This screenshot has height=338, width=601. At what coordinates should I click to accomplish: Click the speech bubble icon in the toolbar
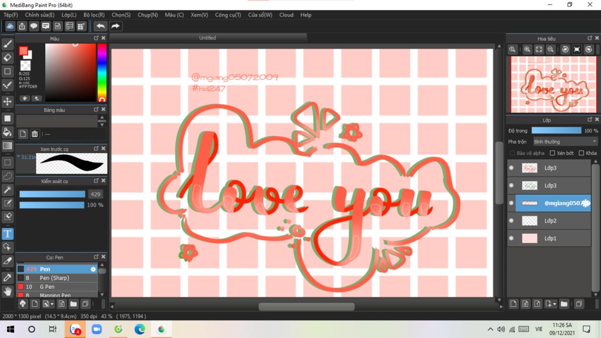point(33,26)
